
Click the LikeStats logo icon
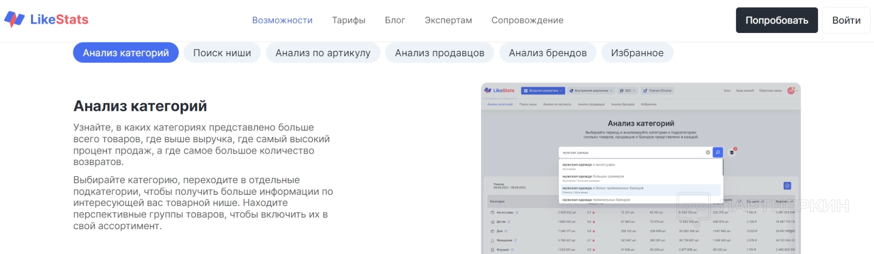[x=14, y=20]
